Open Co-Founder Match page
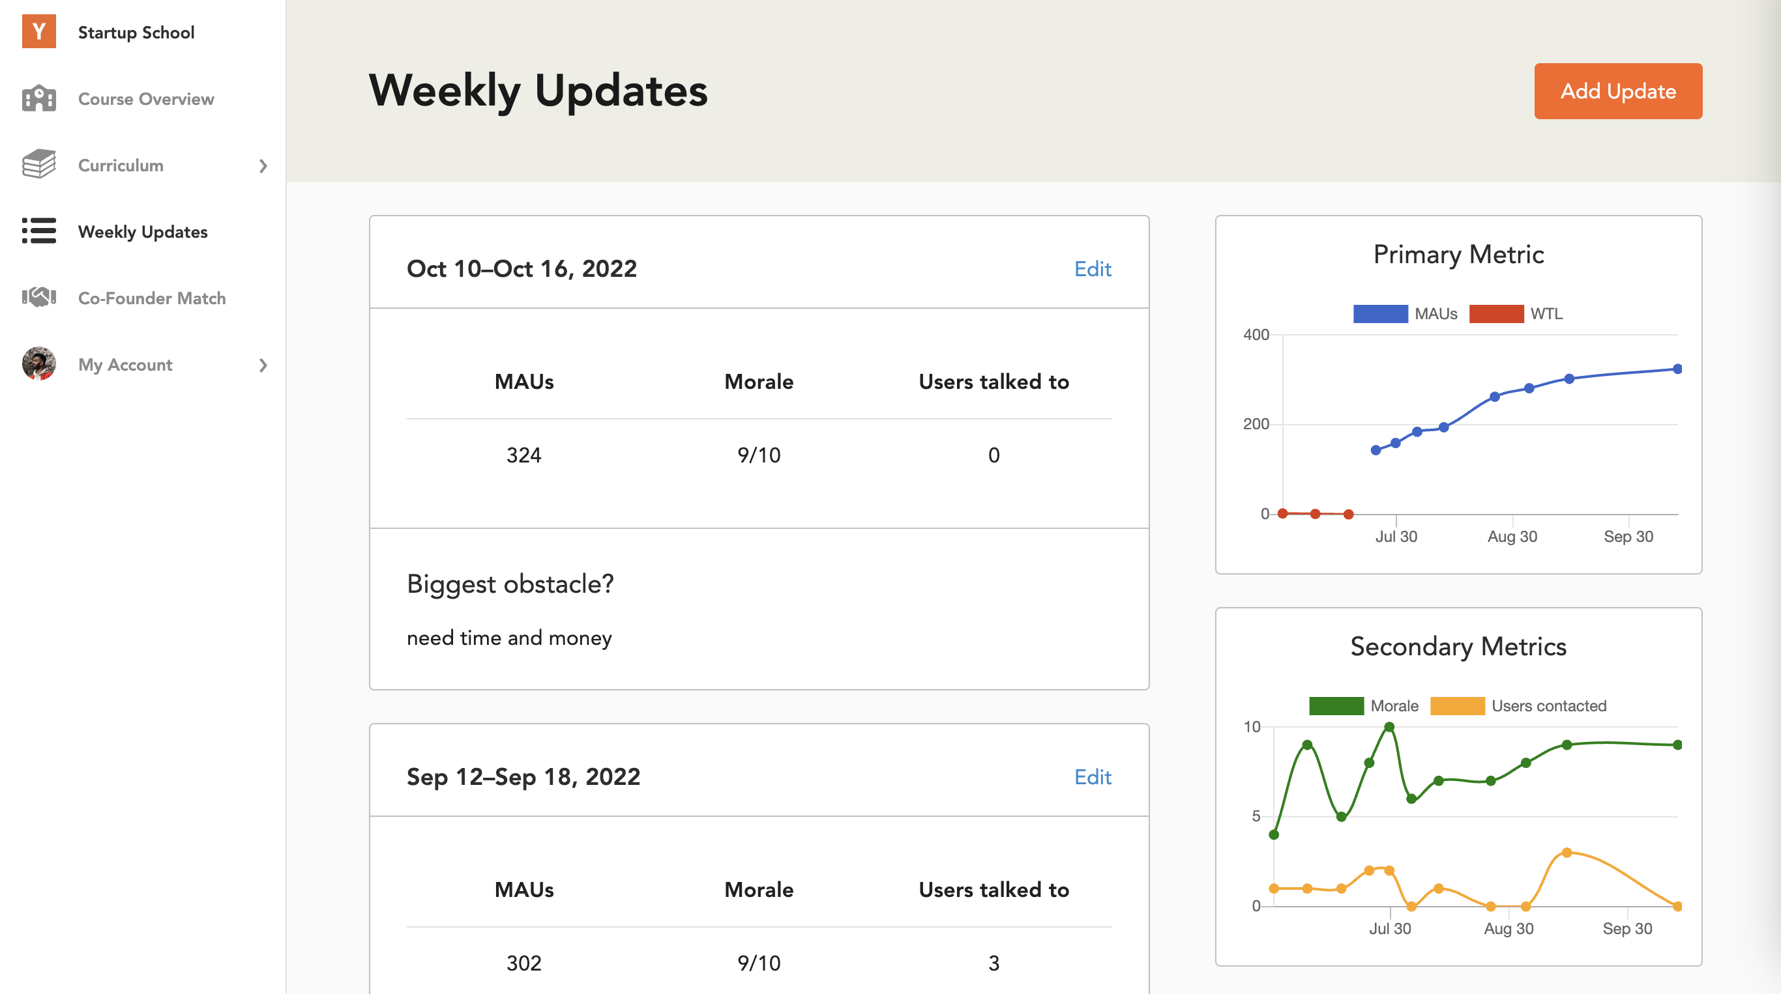The height and width of the screenshot is (994, 1781). point(152,298)
